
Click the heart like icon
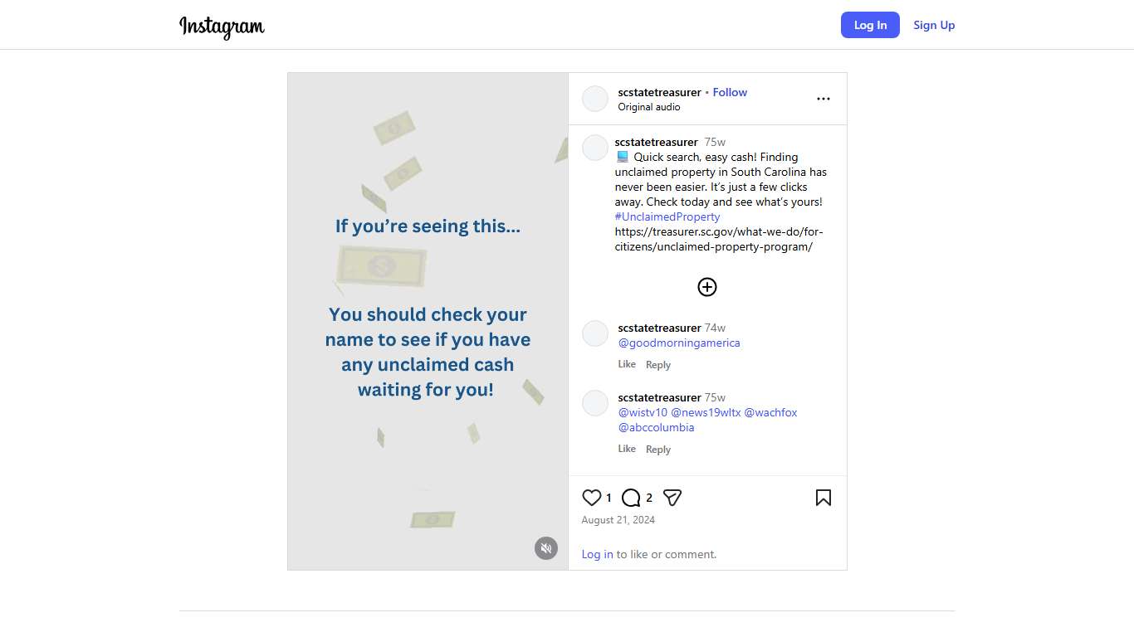[x=591, y=498]
